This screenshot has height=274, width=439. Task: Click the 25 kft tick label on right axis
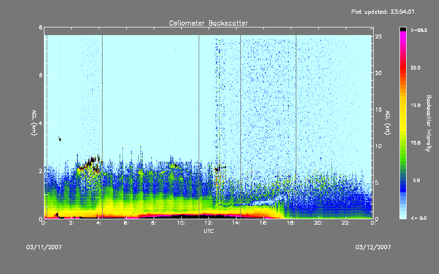click(x=378, y=37)
